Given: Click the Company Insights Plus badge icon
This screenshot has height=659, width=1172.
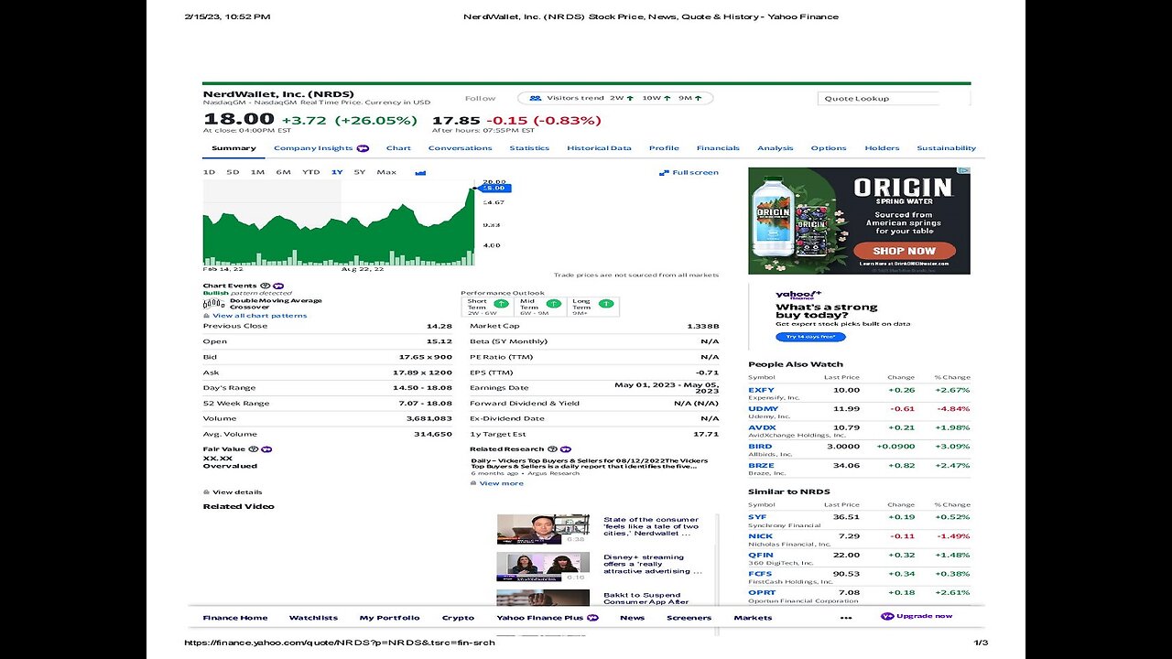Looking at the screenshot, I should click(363, 148).
